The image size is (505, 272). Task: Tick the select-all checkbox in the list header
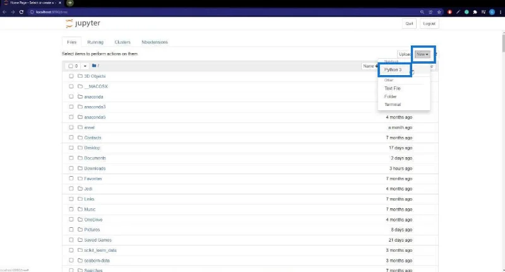[71, 66]
